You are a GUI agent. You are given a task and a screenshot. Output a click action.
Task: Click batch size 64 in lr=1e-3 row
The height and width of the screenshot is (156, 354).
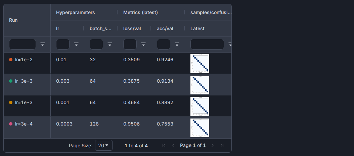tap(93, 102)
